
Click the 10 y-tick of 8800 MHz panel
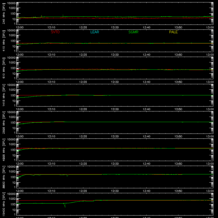point(14,183)
